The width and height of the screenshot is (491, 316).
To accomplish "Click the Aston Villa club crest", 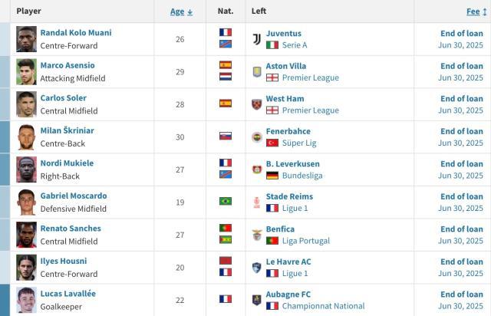I will [256, 71].
